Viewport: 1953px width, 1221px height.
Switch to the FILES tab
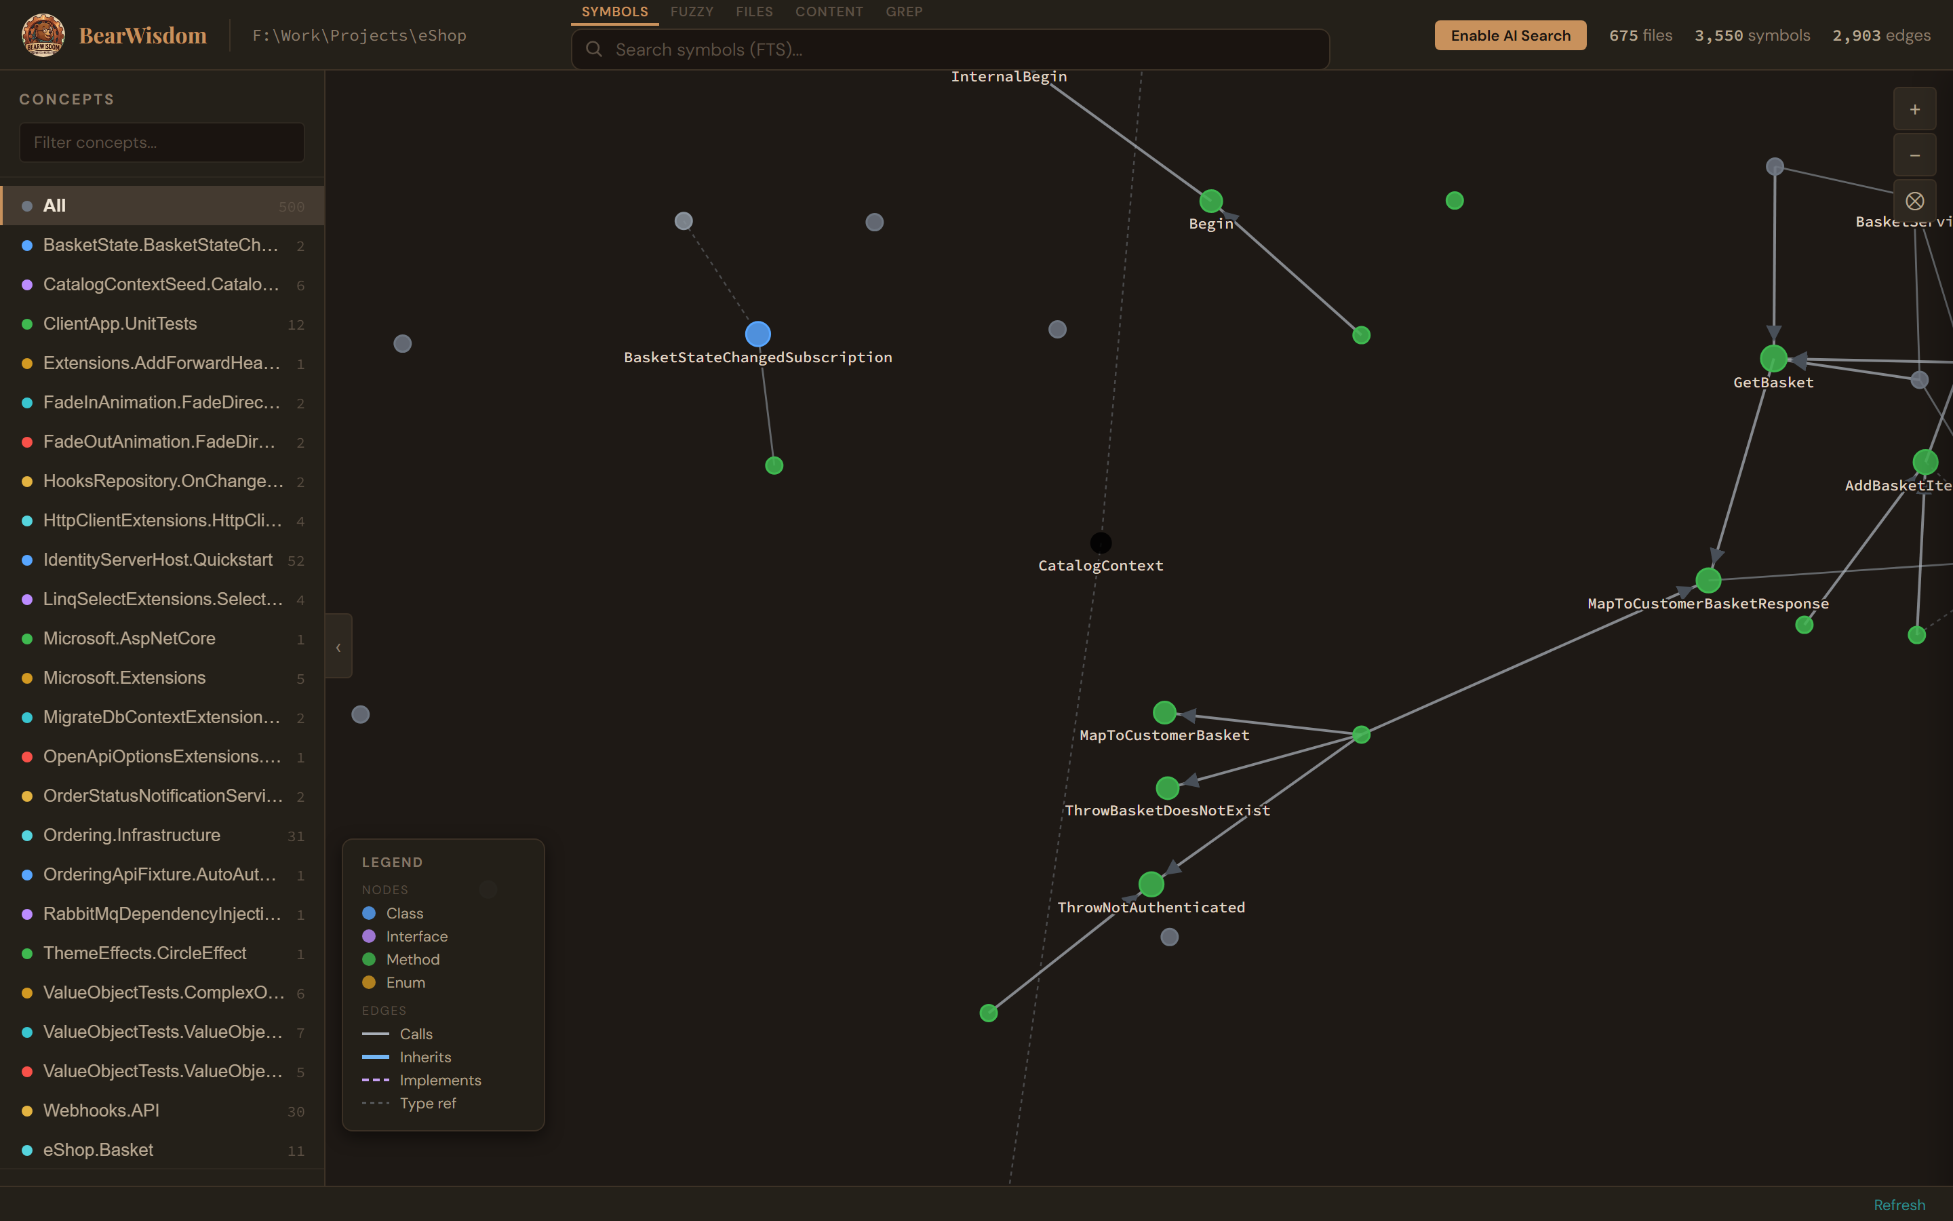(754, 12)
